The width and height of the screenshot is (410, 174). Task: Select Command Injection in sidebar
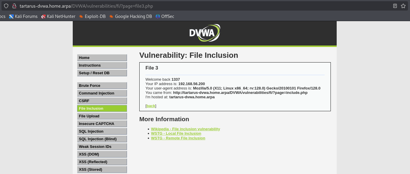click(x=102, y=93)
